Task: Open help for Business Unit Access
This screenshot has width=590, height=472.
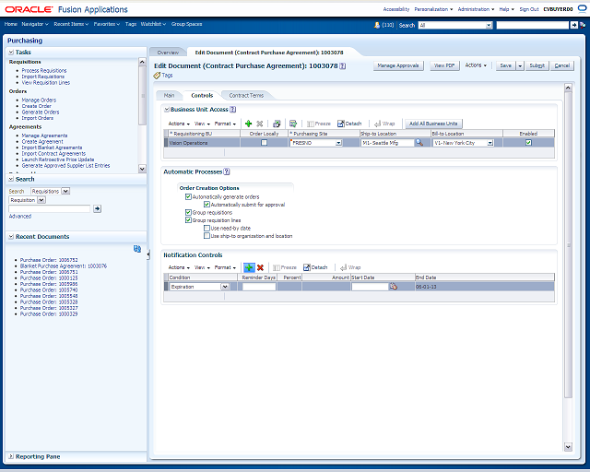Action: 233,110
